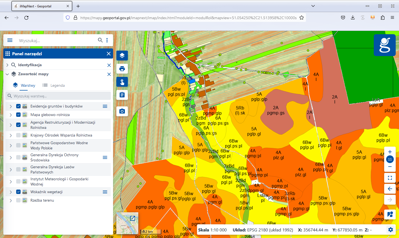Zoom in the map with plus button
The height and width of the screenshot is (238, 399).
point(390,152)
